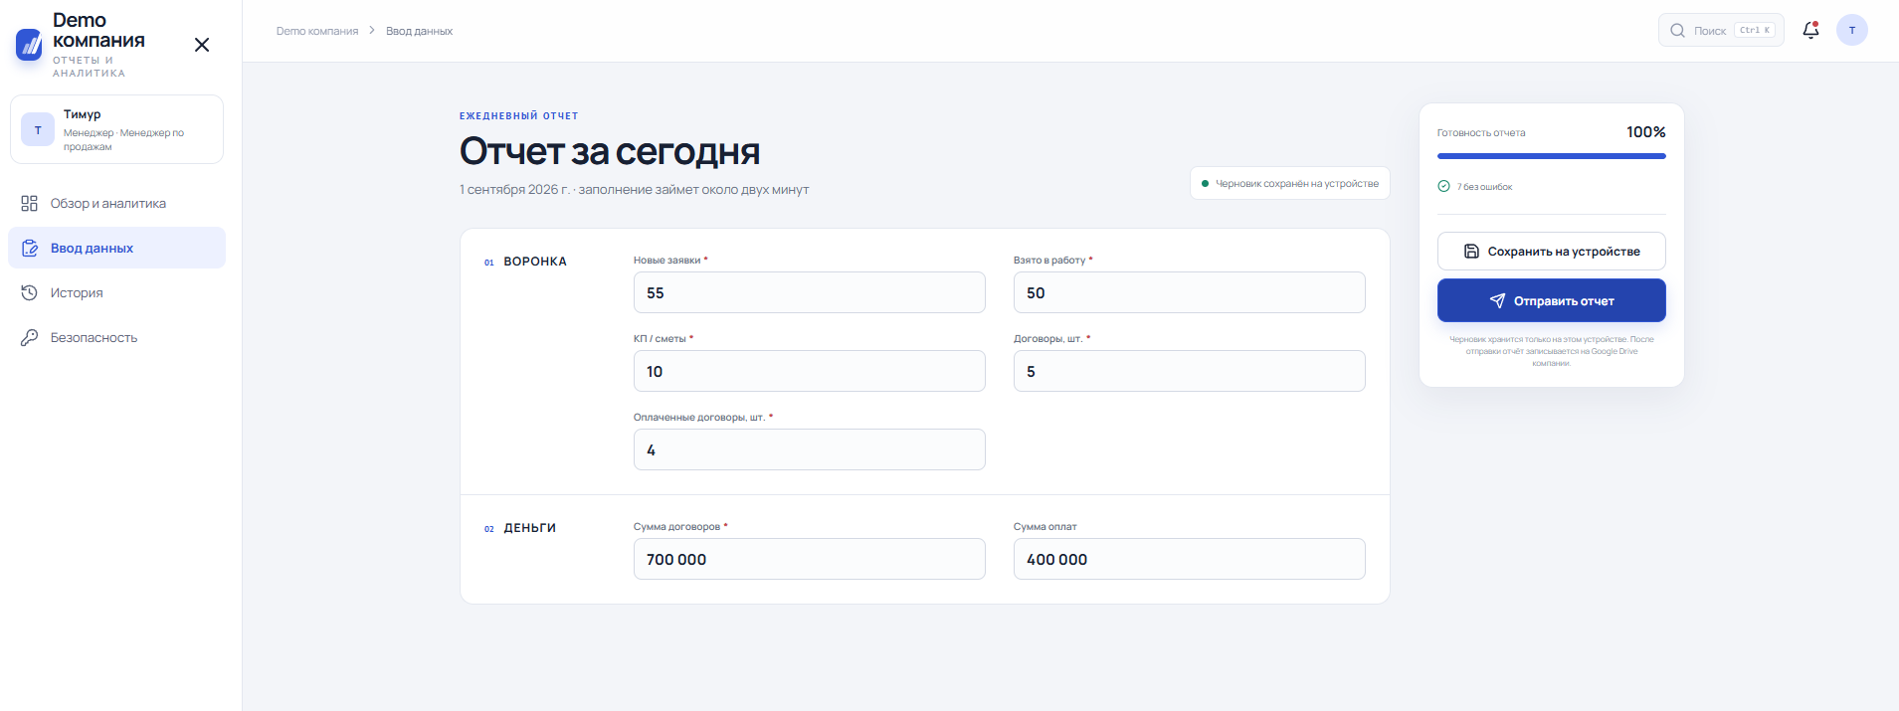Click the Тимур avatar in sidebar card
This screenshot has width=1899, height=711.
(38, 129)
